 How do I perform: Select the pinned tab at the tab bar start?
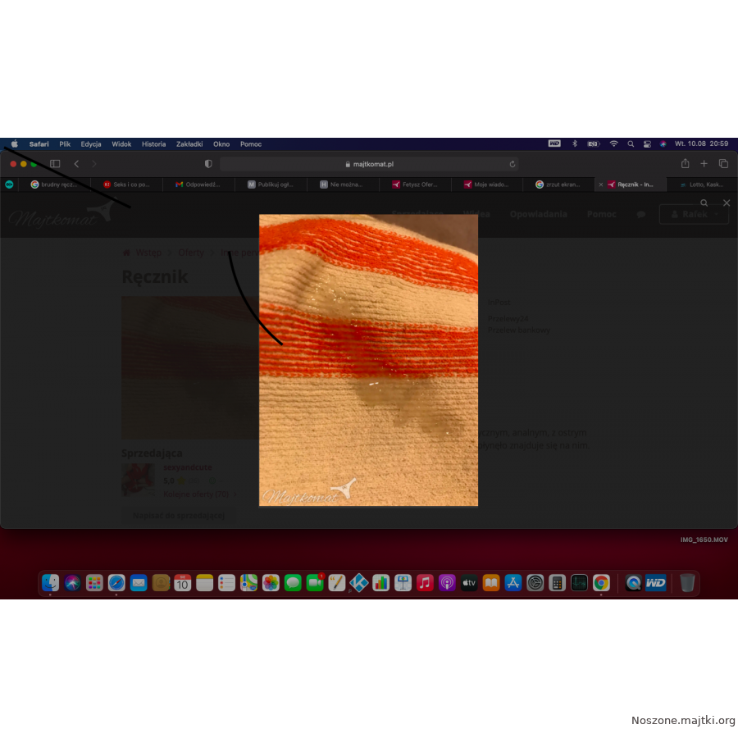(9, 184)
